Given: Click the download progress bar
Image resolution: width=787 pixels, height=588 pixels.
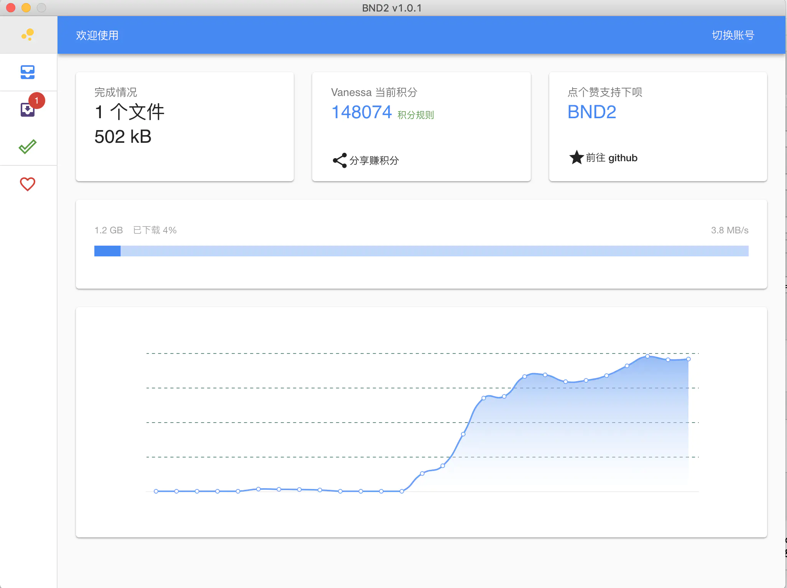Looking at the screenshot, I should [421, 251].
